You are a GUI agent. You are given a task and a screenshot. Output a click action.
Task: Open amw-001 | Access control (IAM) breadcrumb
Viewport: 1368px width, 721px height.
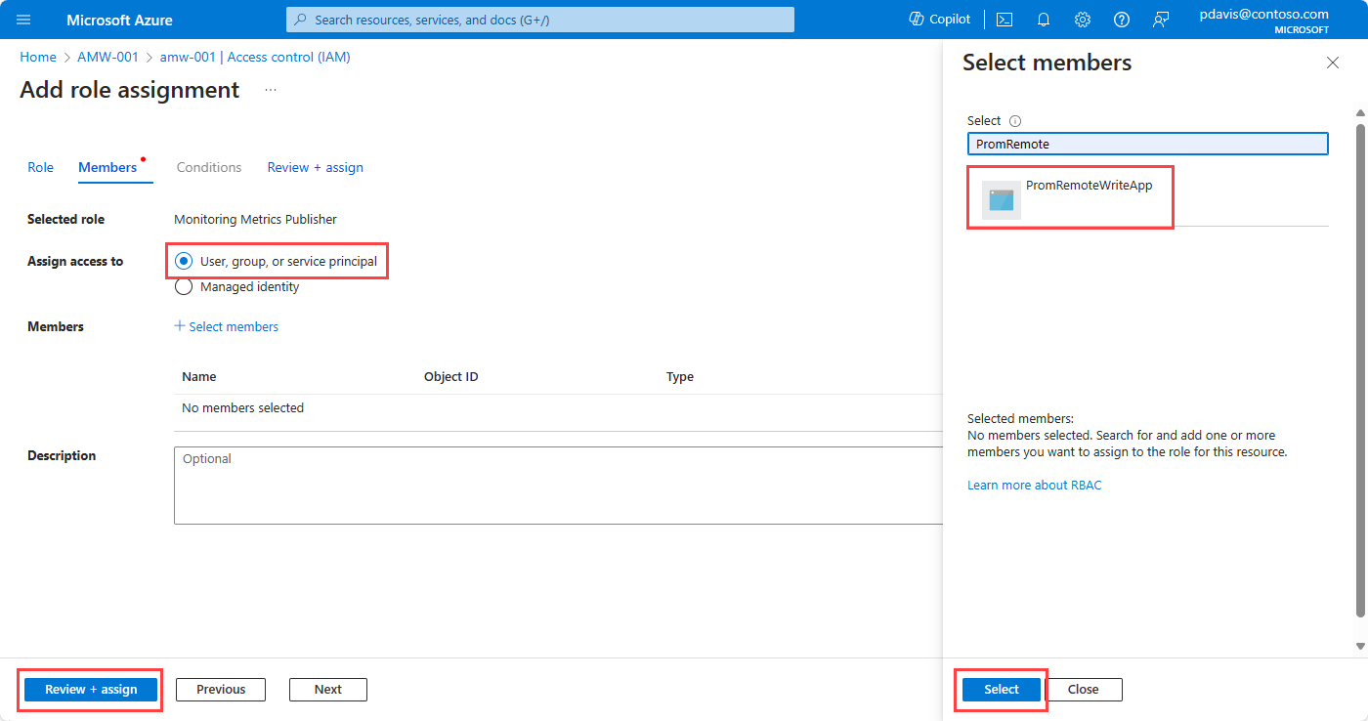tap(255, 57)
